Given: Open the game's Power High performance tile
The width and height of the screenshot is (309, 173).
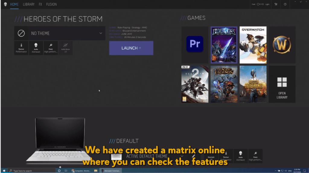Looking at the screenshot, I should [x=51, y=48].
